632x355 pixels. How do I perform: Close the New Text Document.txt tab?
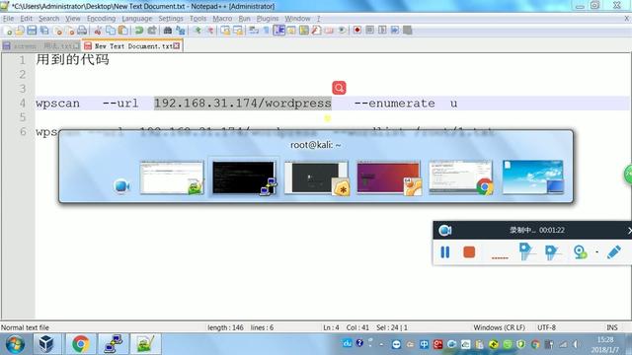click(177, 46)
